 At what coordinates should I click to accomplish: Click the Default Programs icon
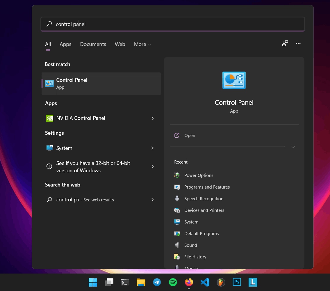click(177, 233)
